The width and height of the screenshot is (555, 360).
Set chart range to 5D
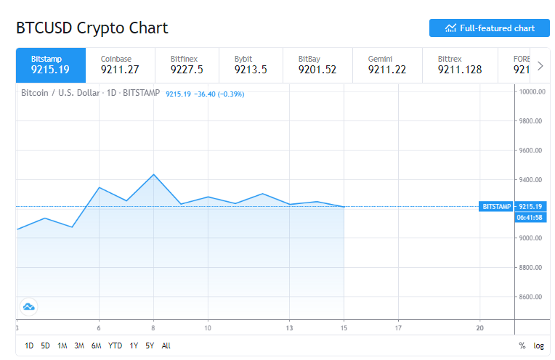(46, 346)
